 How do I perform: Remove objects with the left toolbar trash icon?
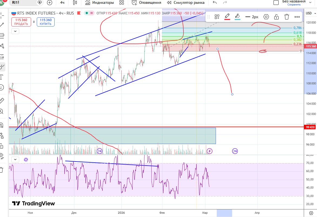(x=2, y=170)
